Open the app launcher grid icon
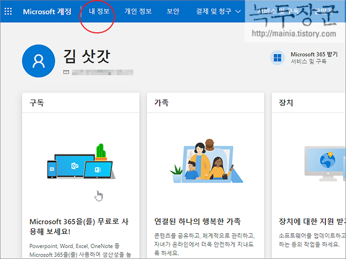 (x=8, y=11)
